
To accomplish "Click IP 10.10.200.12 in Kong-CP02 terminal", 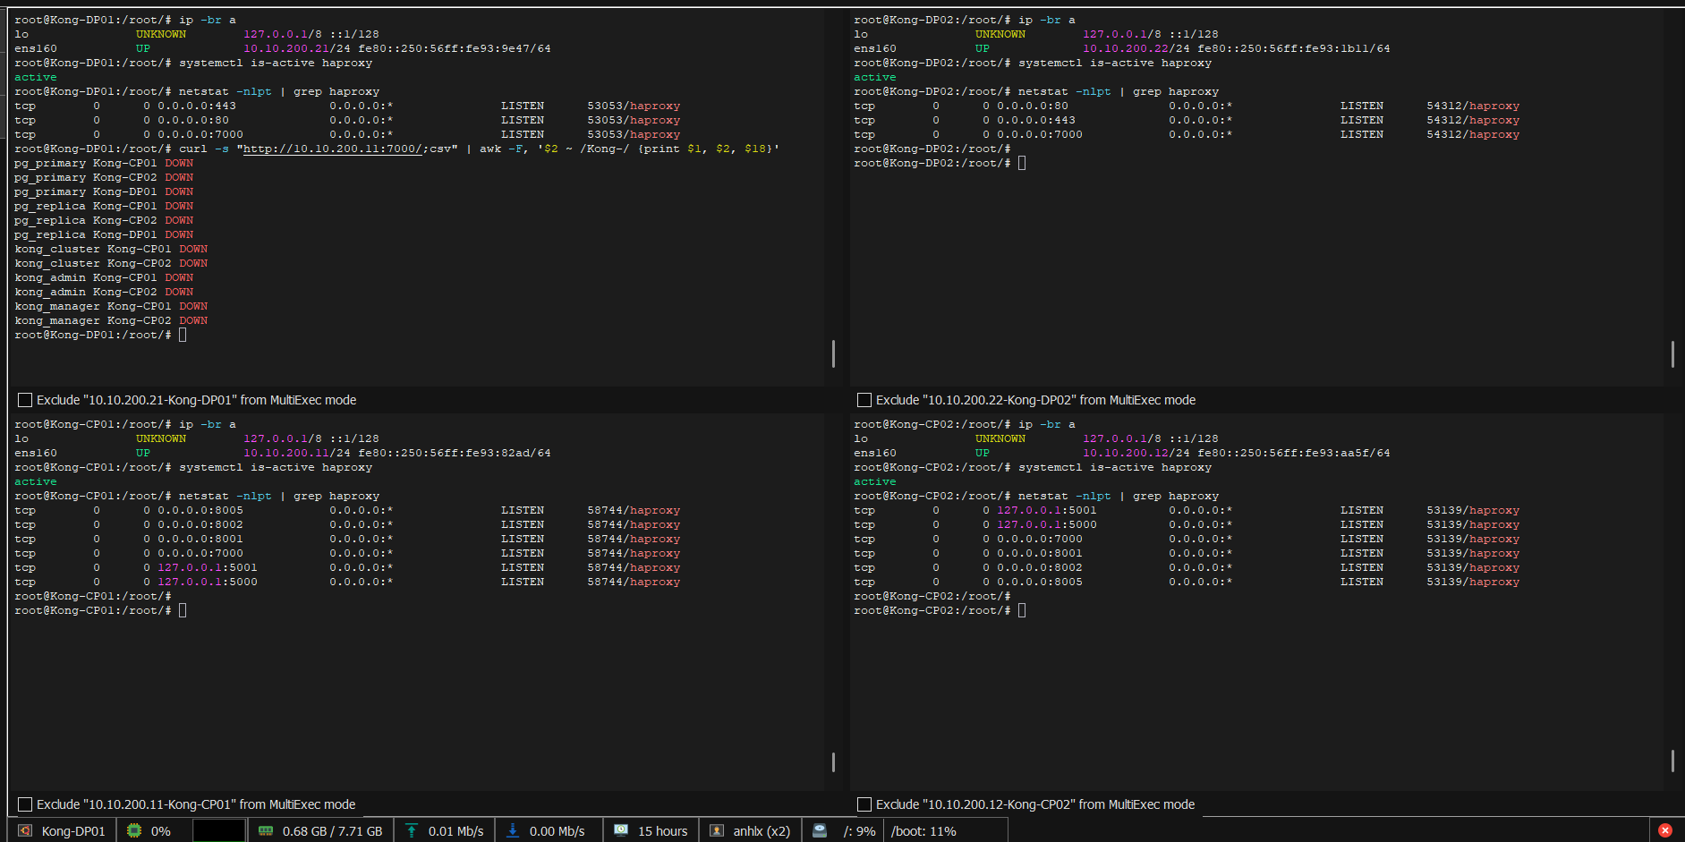I will tap(1126, 453).
